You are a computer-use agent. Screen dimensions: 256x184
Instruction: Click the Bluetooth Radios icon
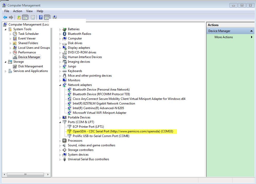[x=65, y=34]
